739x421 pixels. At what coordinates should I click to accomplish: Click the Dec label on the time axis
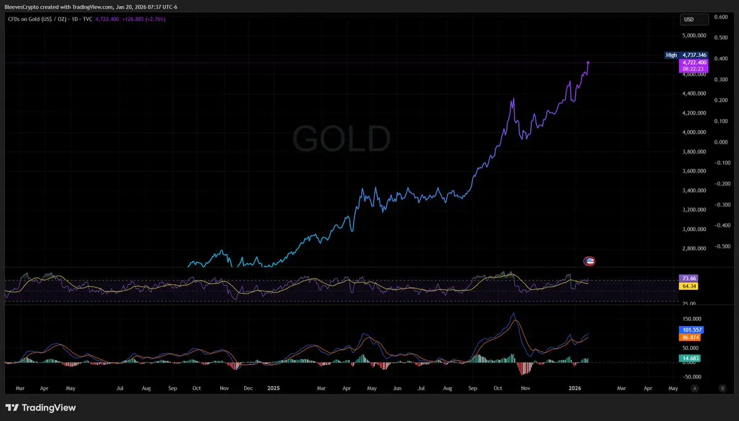(x=248, y=388)
